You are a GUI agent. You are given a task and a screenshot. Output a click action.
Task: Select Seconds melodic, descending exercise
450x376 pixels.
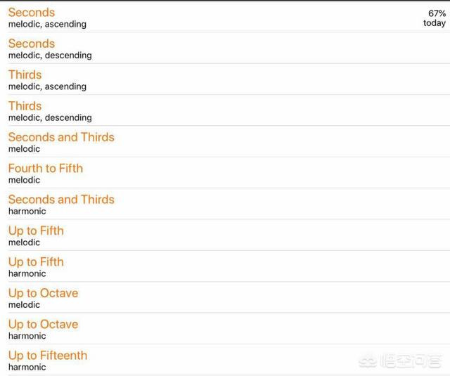pyautogui.click(x=32, y=44)
